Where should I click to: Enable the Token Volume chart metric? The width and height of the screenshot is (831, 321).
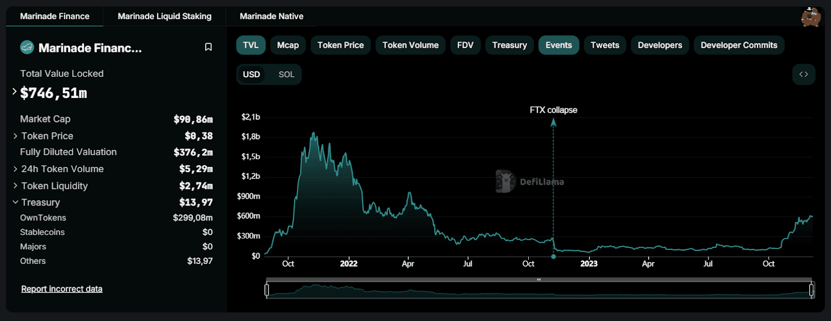tap(410, 45)
